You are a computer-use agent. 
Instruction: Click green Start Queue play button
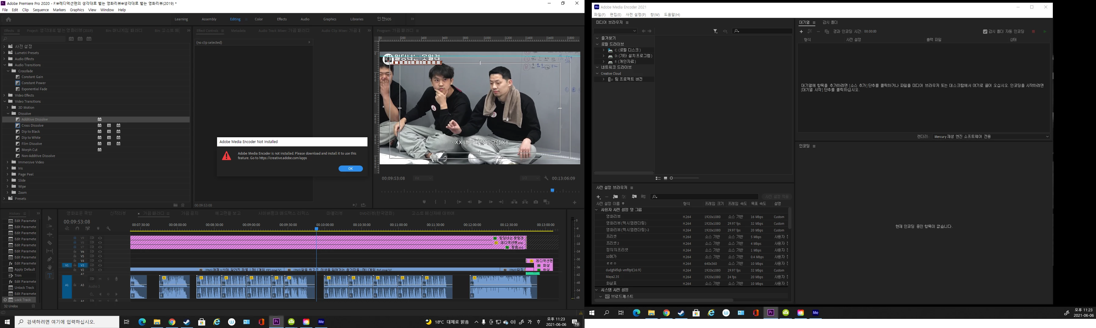pos(1045,31)
